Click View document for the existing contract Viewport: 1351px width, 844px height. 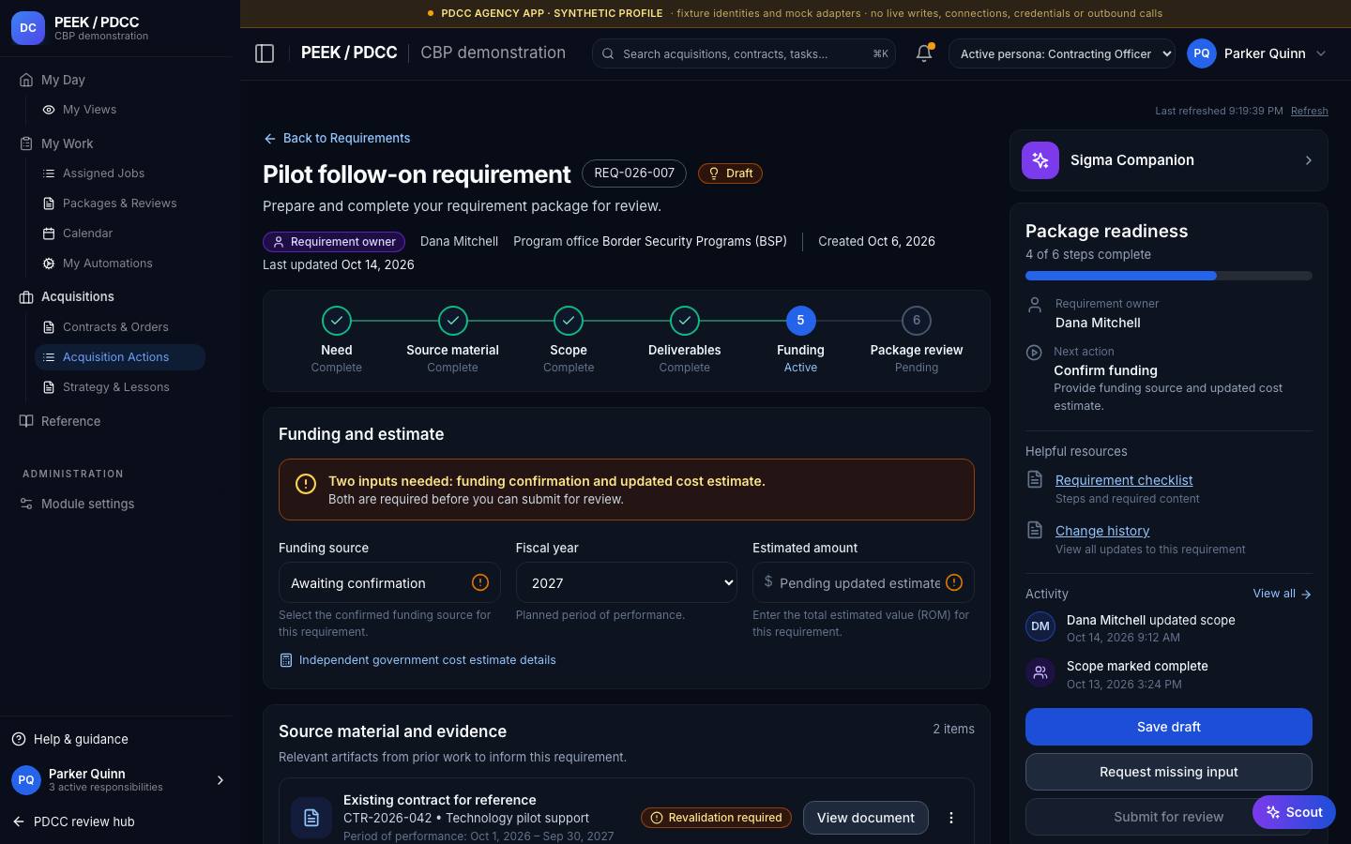tap(865, 818)
